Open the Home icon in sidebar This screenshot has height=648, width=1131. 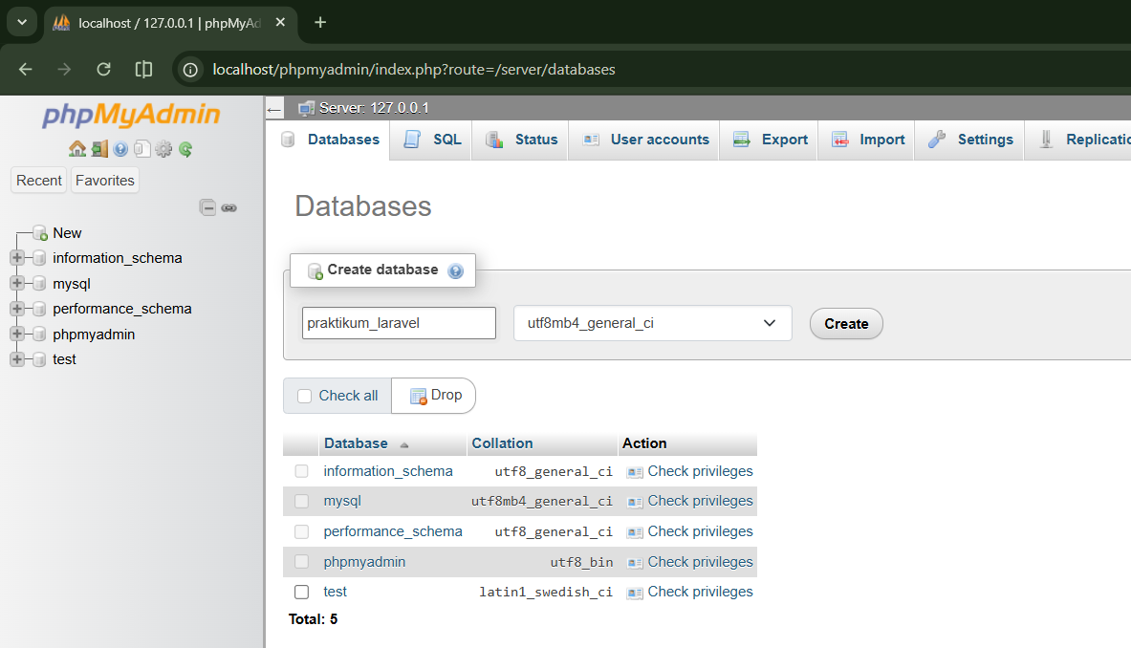77,149
